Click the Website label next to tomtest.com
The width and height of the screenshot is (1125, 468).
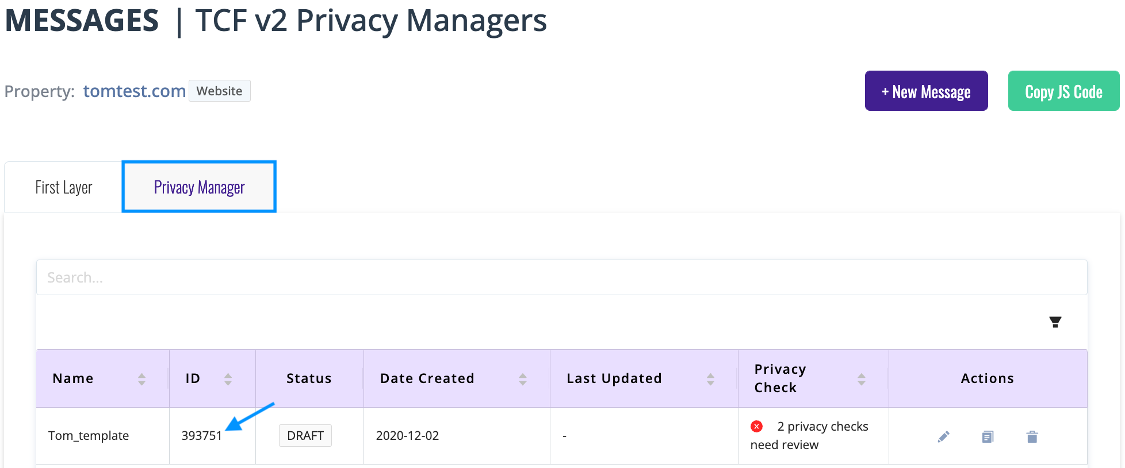219,91
